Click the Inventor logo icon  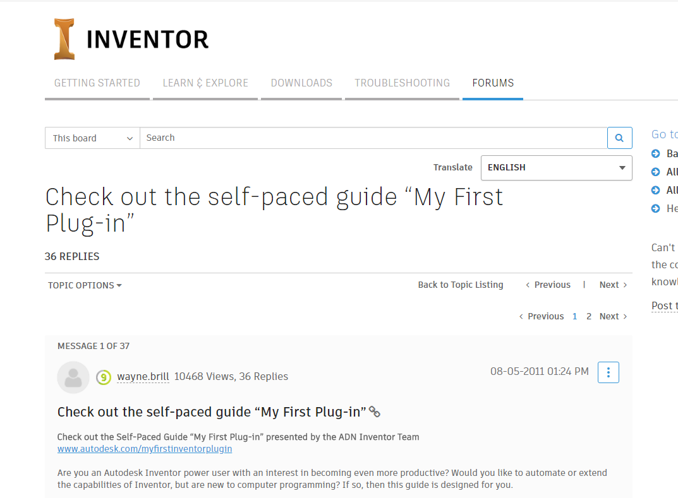64,38
